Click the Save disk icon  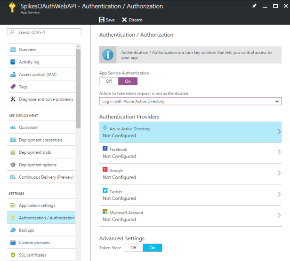click(x=102, y=20)
